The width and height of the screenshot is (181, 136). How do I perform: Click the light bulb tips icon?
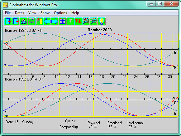tap(102, 21)
